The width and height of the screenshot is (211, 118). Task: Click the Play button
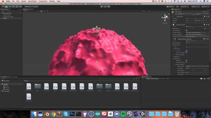(x=102, y=7)
